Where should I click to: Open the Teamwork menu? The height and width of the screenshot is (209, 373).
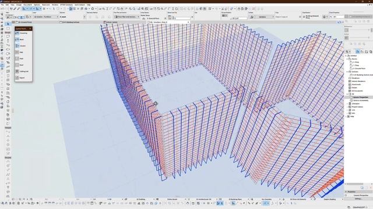[x=46, y=5]
